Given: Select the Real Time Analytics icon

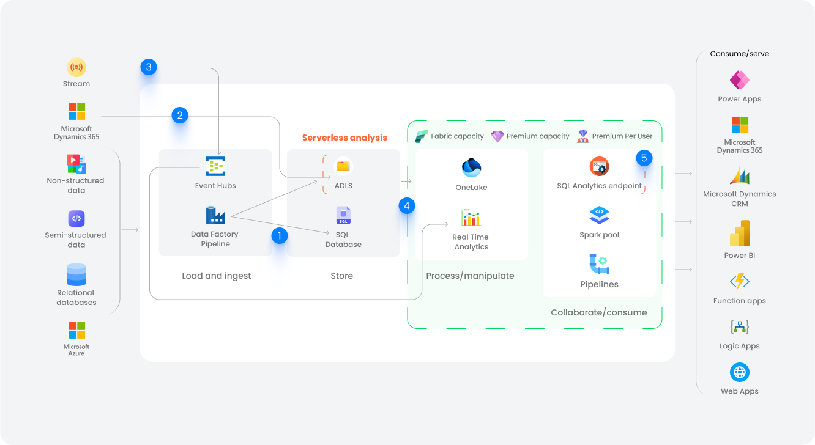Looking at the screenshot, I should pos(472,215).
